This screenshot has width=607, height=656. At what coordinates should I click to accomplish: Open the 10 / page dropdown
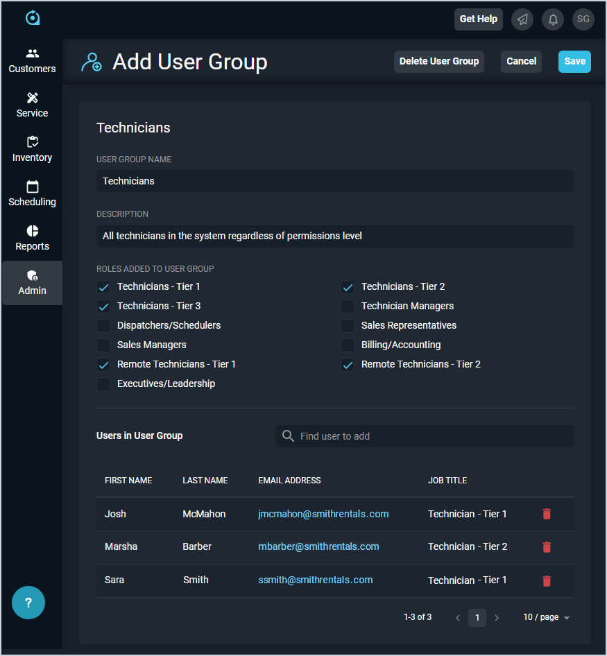546,617
